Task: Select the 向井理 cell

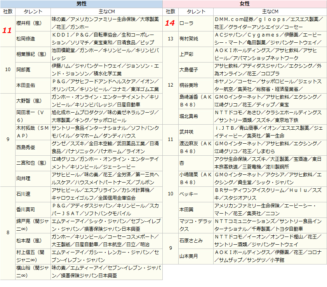Action: tap(33, 179)
